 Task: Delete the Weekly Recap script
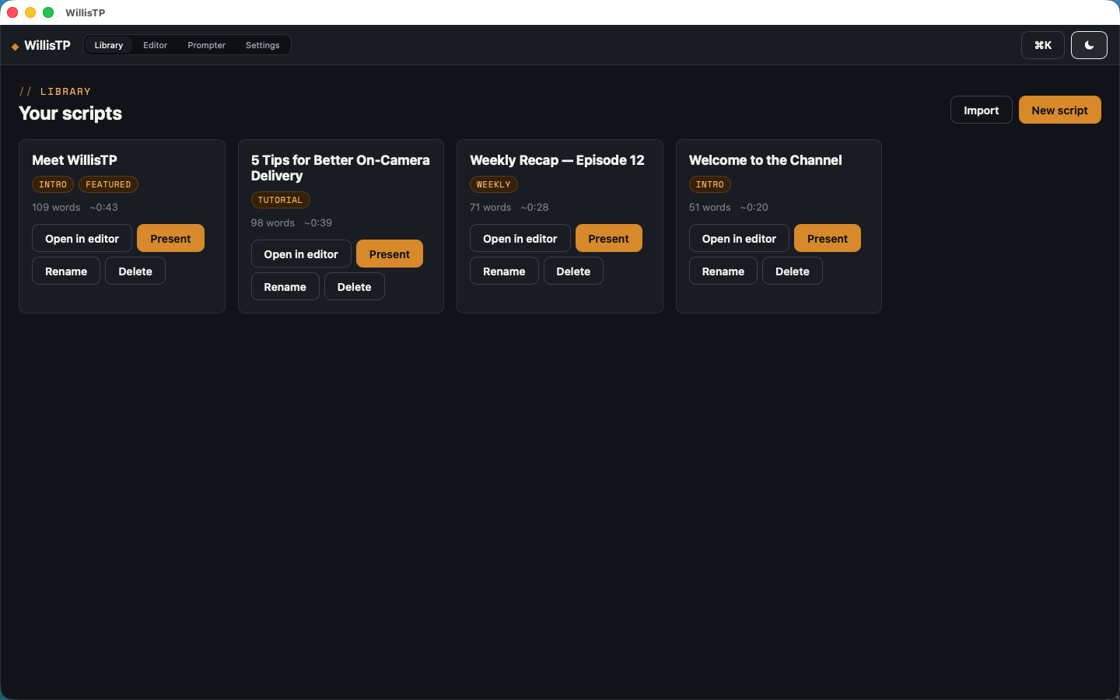[x=573, y=271]
